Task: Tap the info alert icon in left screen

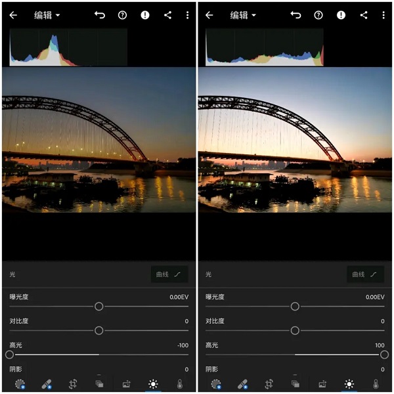Action: pos(145,15)
